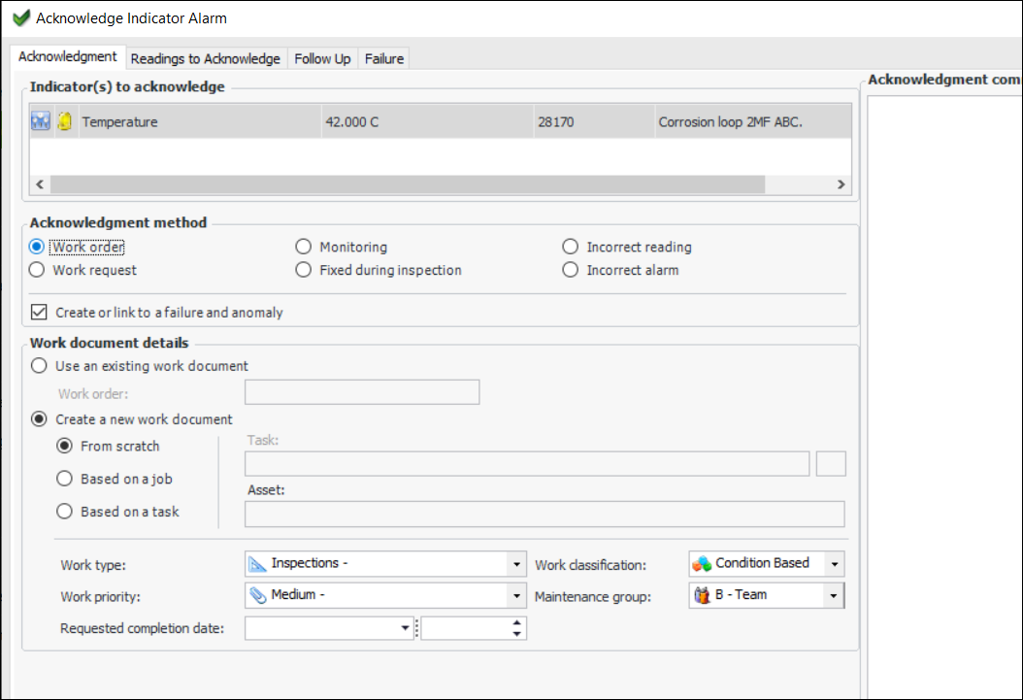Expand the Work type dropdown
The image size is (1023, 700).
pyautogui.click(x=516, y=564)
